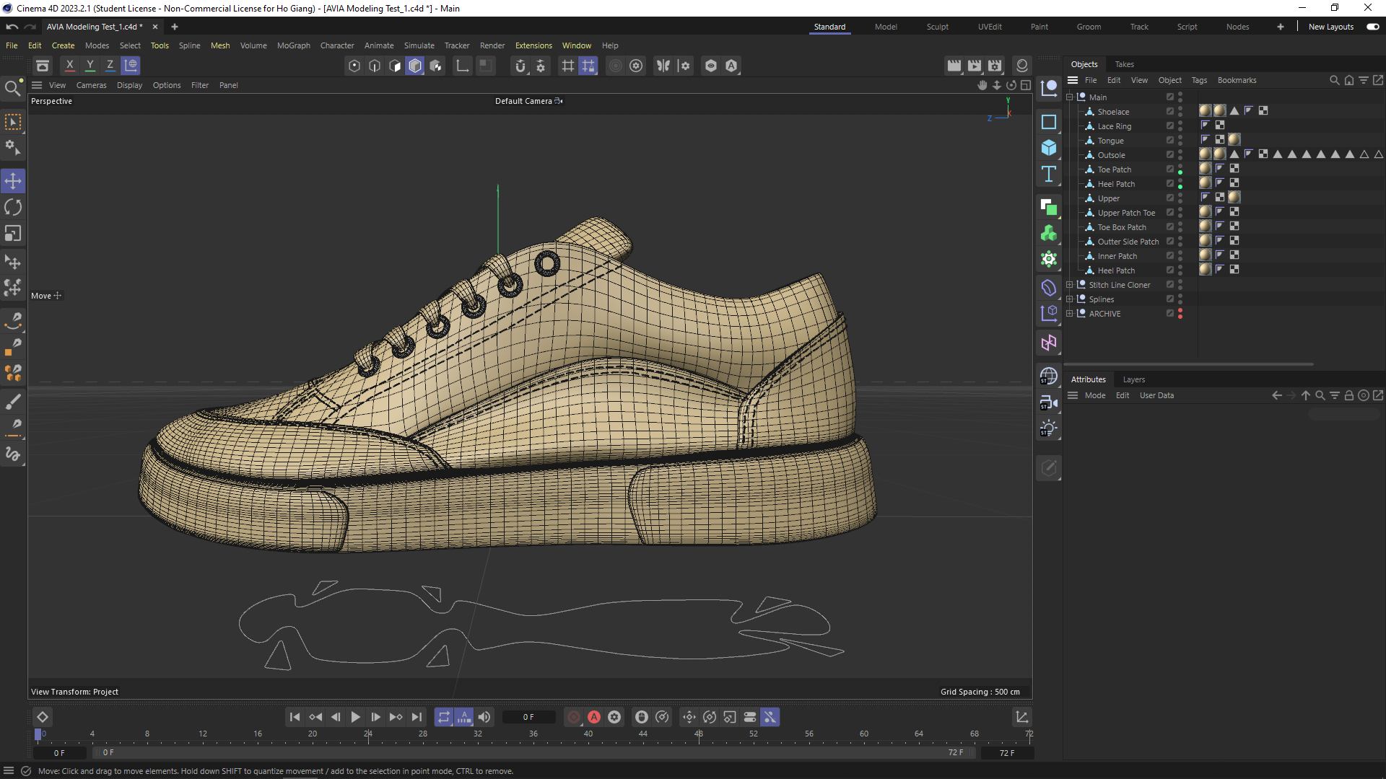Screen dimensions: 1386x779
Task: Switch to the Takes tab
Action: (1124, 64)
